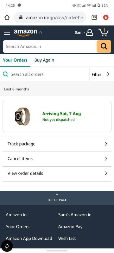Open the Amazon Pay footer link

tap(70, 227)
